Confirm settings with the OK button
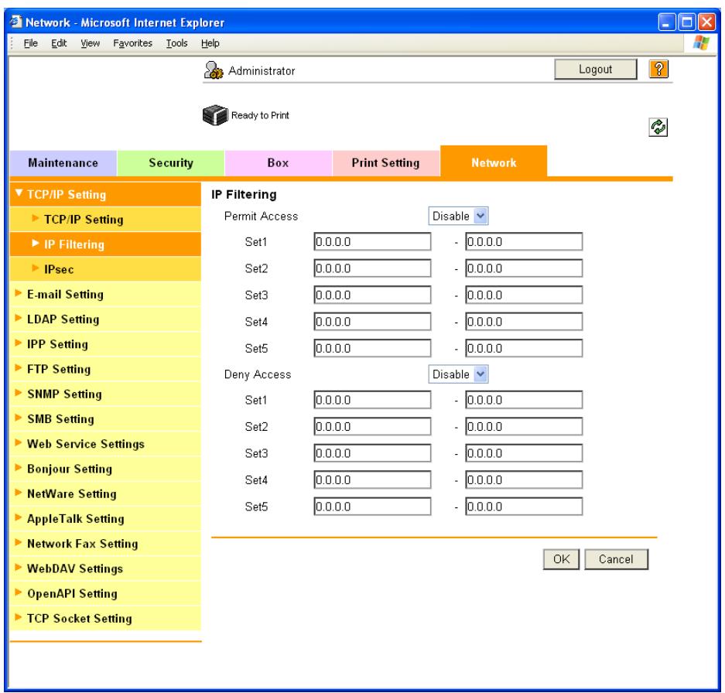This screenshot has height=693, width=725. point(561,559)
